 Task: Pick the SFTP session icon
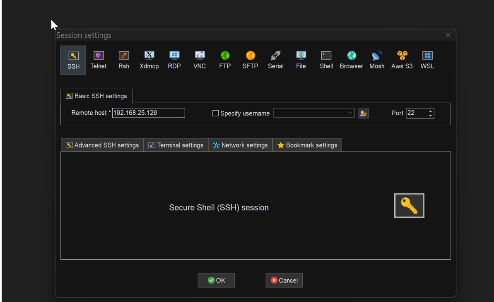(250, 60)
